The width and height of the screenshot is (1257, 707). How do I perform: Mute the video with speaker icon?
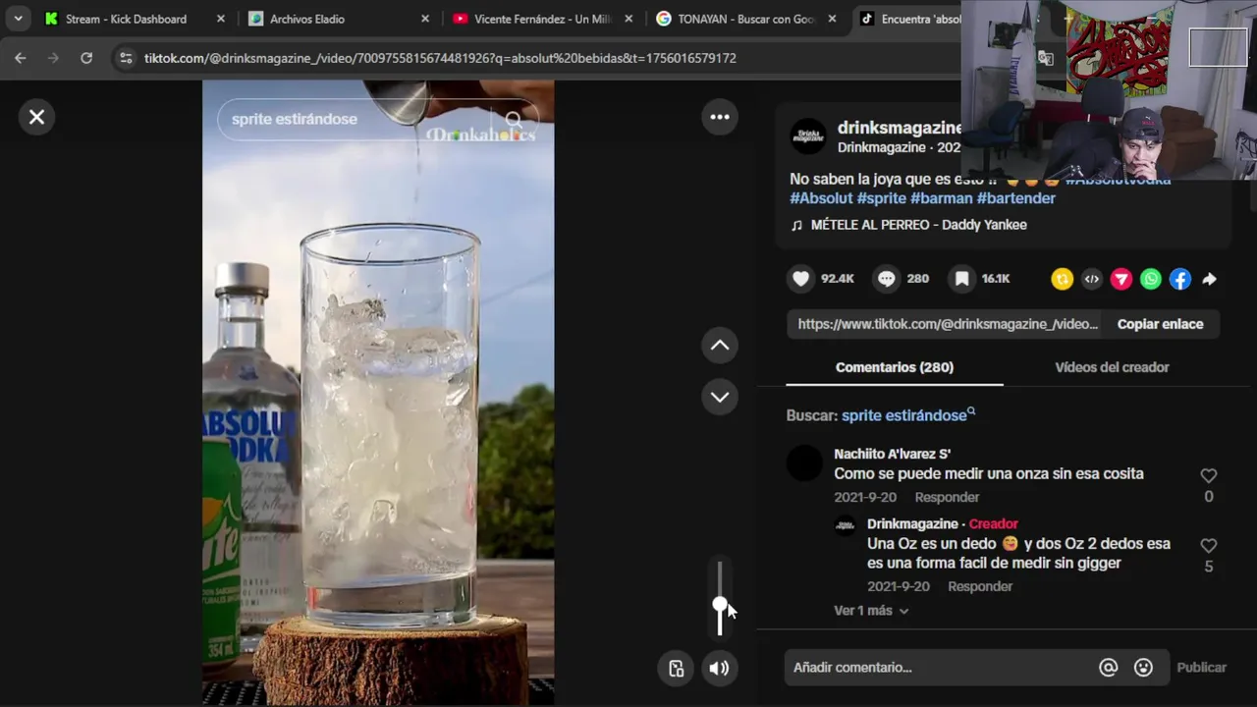(x=720, y=669)
